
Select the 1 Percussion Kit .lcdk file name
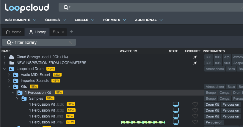(46, 104)
